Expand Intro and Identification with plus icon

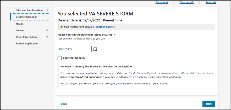coord(47,10)
